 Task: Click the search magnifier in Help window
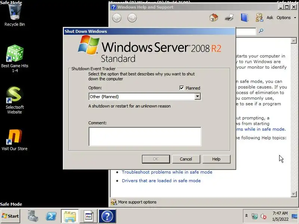tap(261, 31)
